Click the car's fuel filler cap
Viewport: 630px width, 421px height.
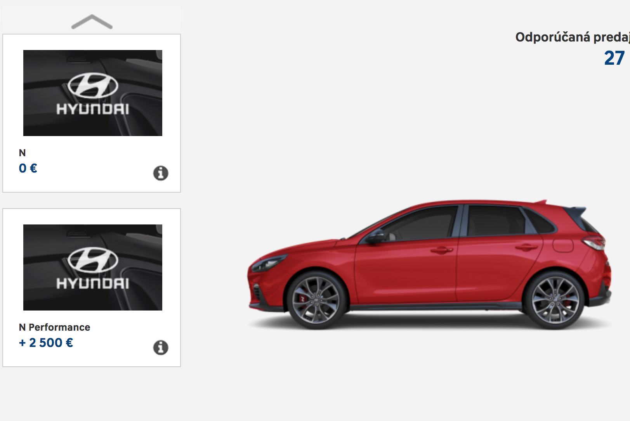click(x=563, y=245)
